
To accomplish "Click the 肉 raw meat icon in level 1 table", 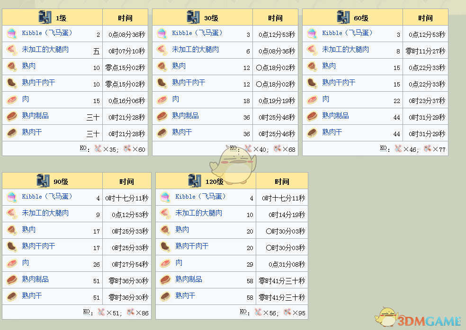I will click(12, 100).
